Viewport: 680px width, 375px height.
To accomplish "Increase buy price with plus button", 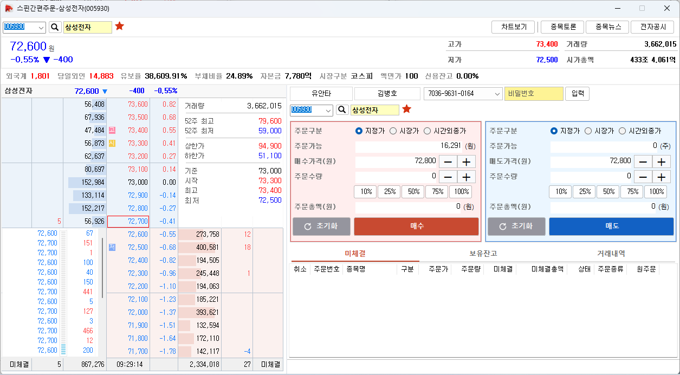I will pyautogui.click(x=467, y=161).
